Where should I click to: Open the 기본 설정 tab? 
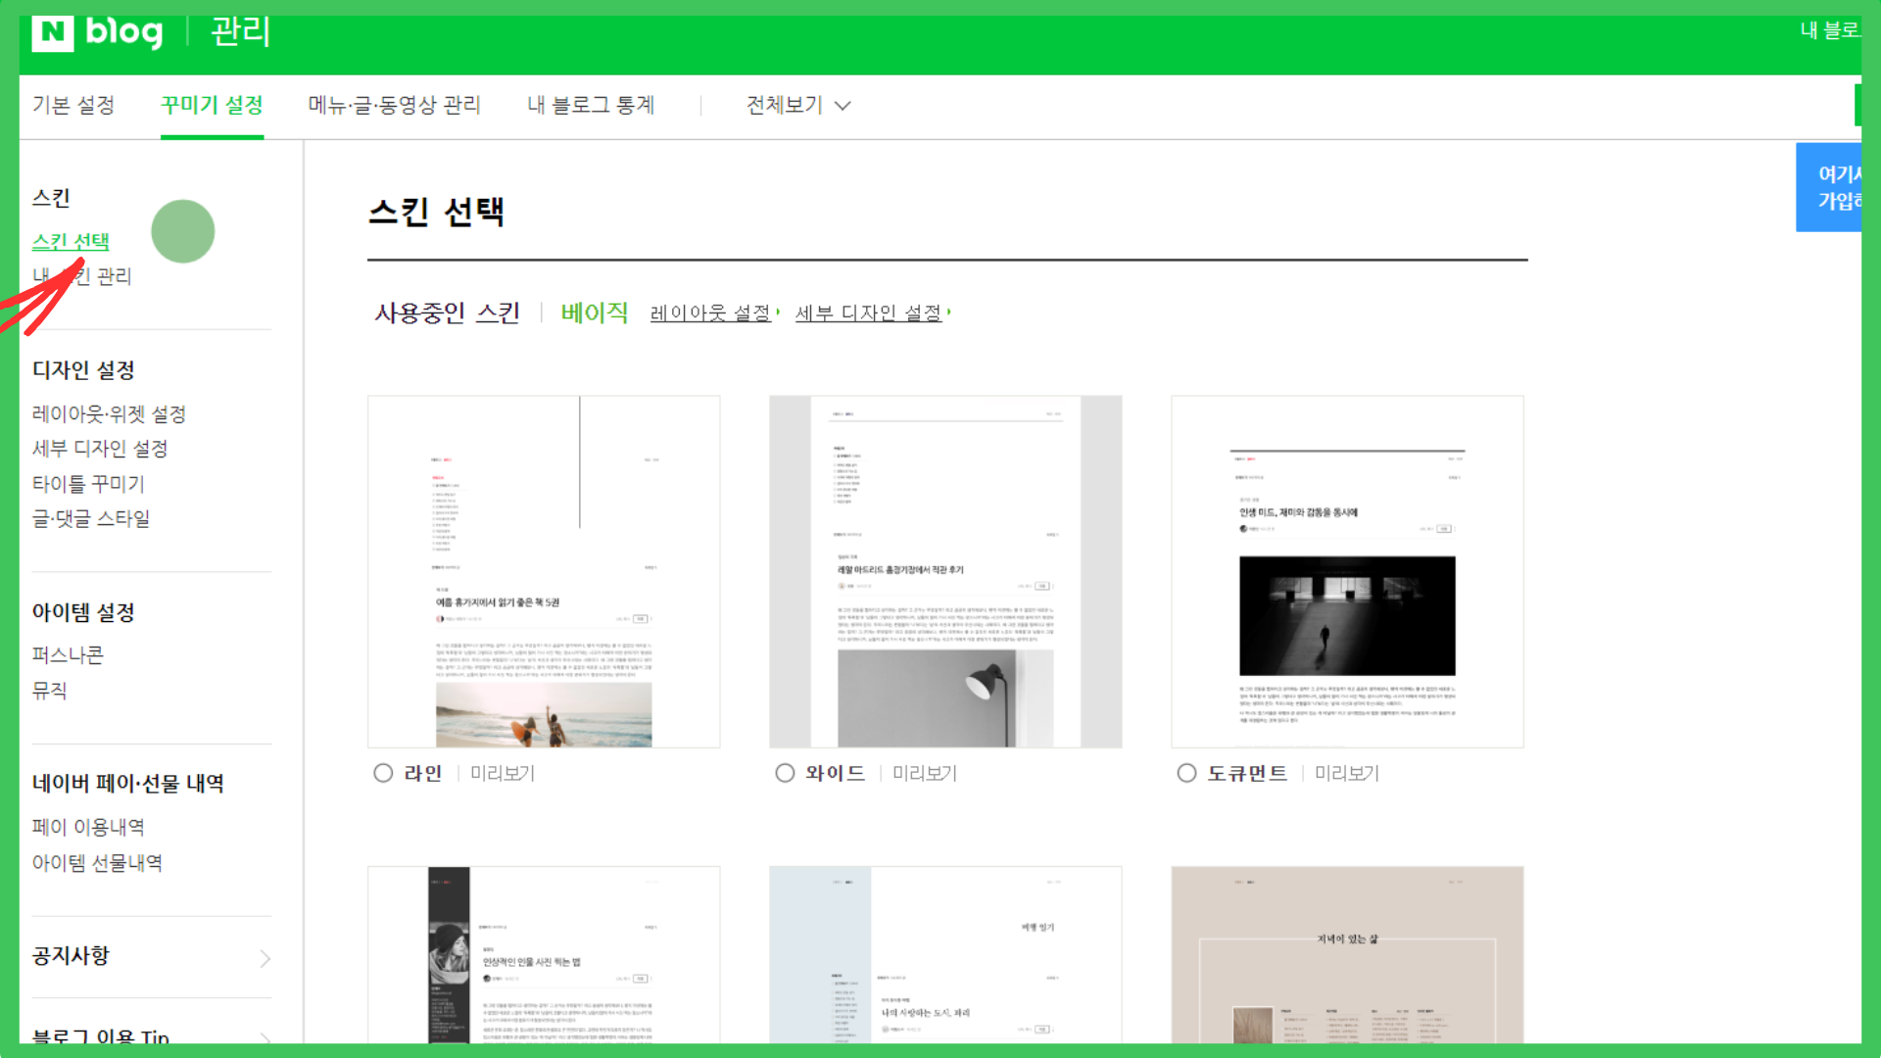coord(73,105)
